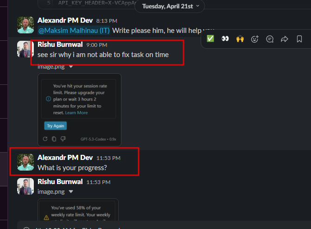Open Alexandr PM Dev's name at 8:13 PM
The width and height of the screenshot is (311, 229).
click(65, 20)
